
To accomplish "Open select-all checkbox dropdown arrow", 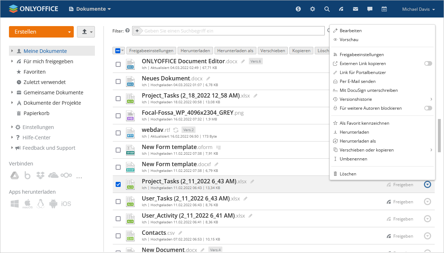I will click(122, 51).
